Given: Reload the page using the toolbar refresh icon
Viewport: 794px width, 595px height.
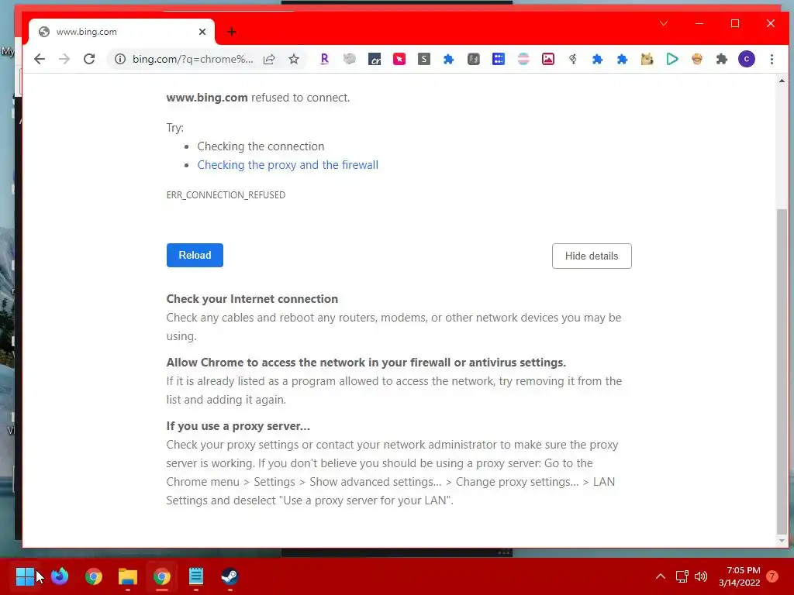Looking at the screenshot, I should coord(89,59).
